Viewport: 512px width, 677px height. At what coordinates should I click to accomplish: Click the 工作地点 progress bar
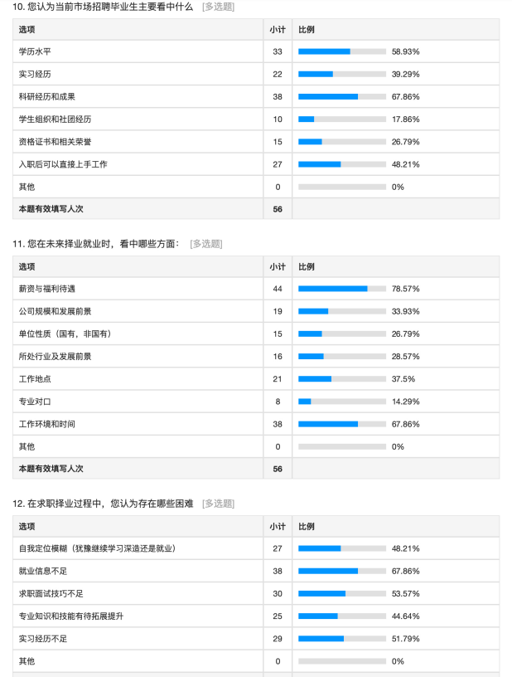click(x=342, y=379)
